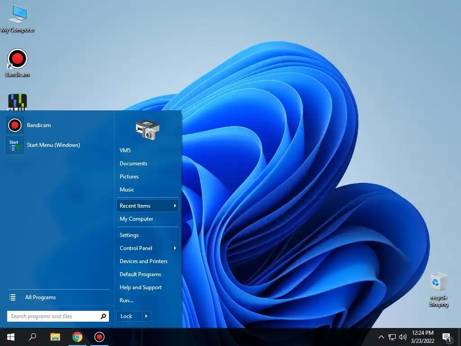Open Help and Support
Viewport: 461px width, 346px height.
(147, 287)
